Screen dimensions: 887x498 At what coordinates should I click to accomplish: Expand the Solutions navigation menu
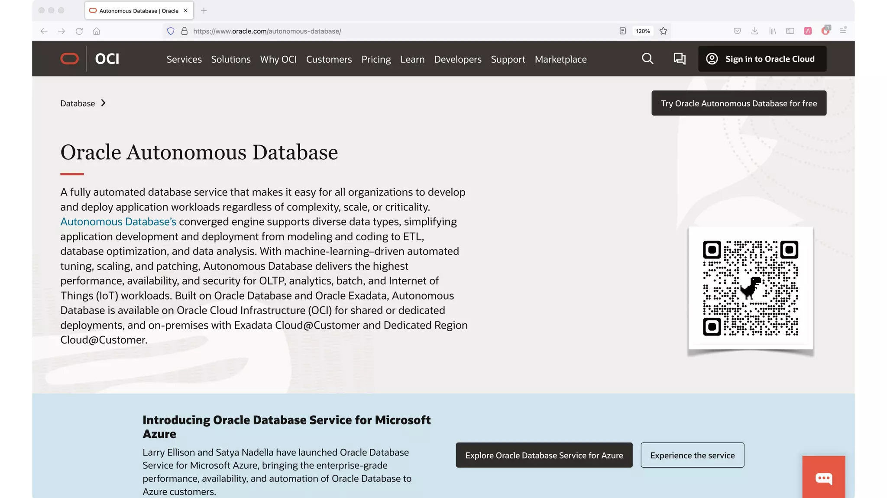click(231, 59)
